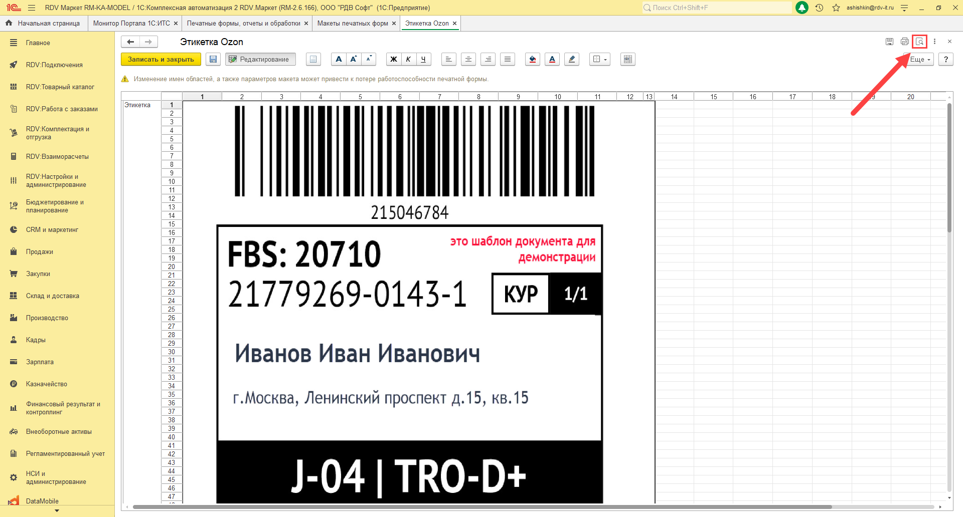Close the Этикетка Ozon tab

tap(454, 23)
